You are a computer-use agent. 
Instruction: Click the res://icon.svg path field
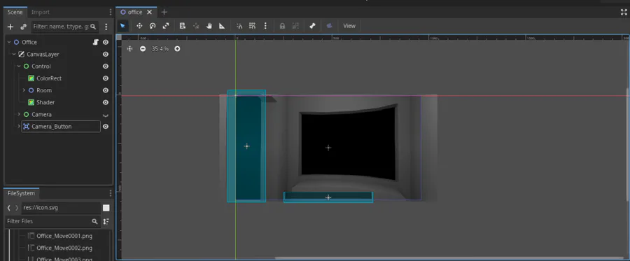point(61,208)
